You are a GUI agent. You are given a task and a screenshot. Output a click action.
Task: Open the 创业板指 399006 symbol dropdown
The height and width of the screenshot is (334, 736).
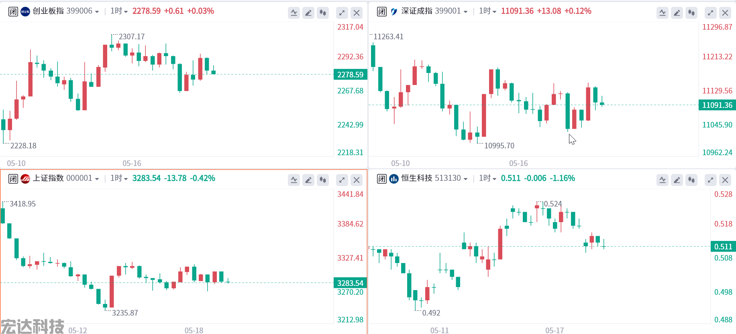pos(66,11)
